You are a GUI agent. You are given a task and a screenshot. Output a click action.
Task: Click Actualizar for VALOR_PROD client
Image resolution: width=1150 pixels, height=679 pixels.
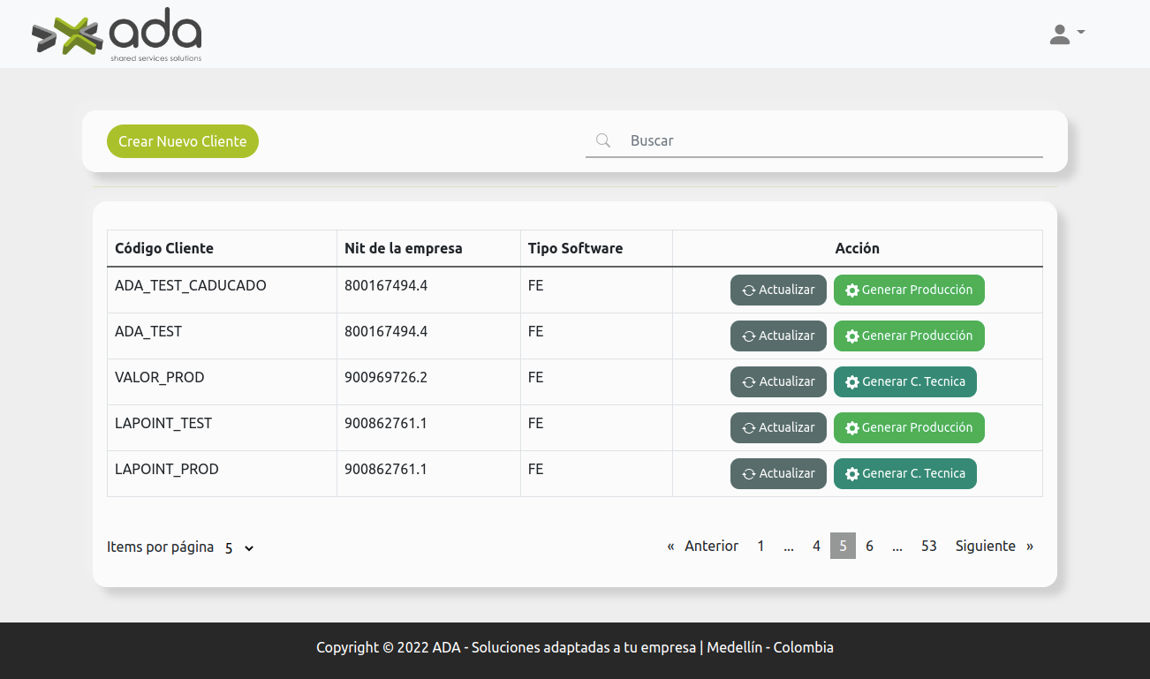pyautogui.click(x=778, y=381)
